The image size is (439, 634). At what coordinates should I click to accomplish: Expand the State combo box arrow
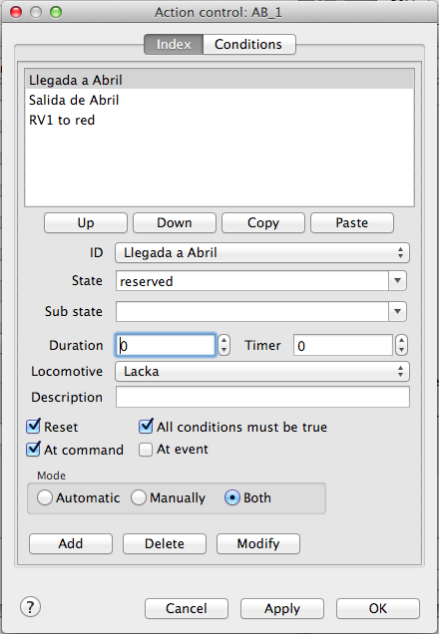click(x=397, y=280)
